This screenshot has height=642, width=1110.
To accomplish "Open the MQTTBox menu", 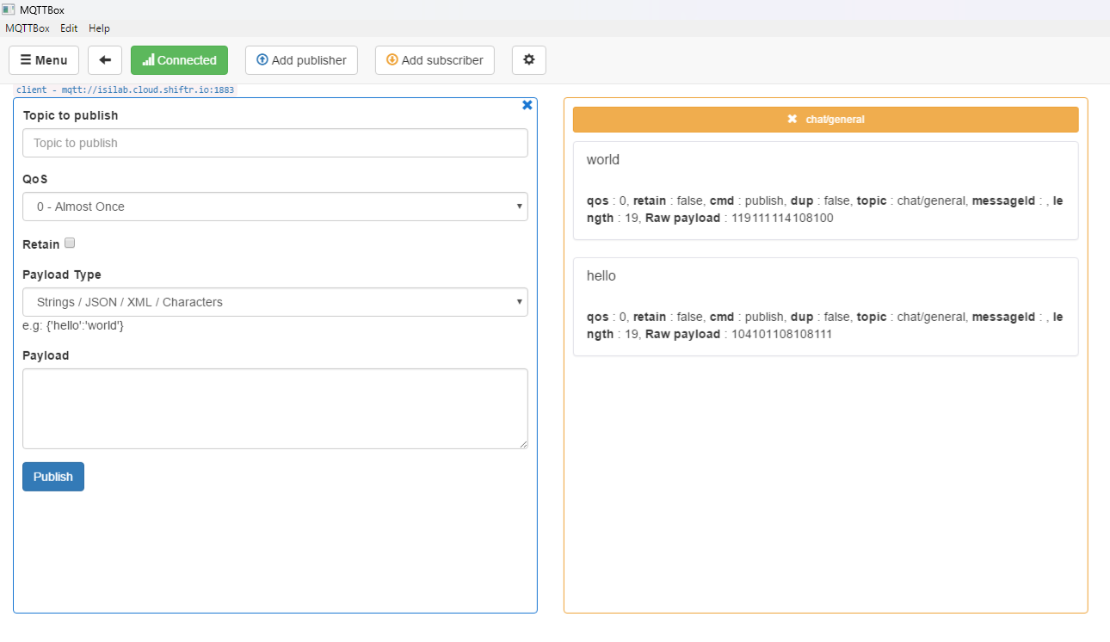I will (28, 28).
